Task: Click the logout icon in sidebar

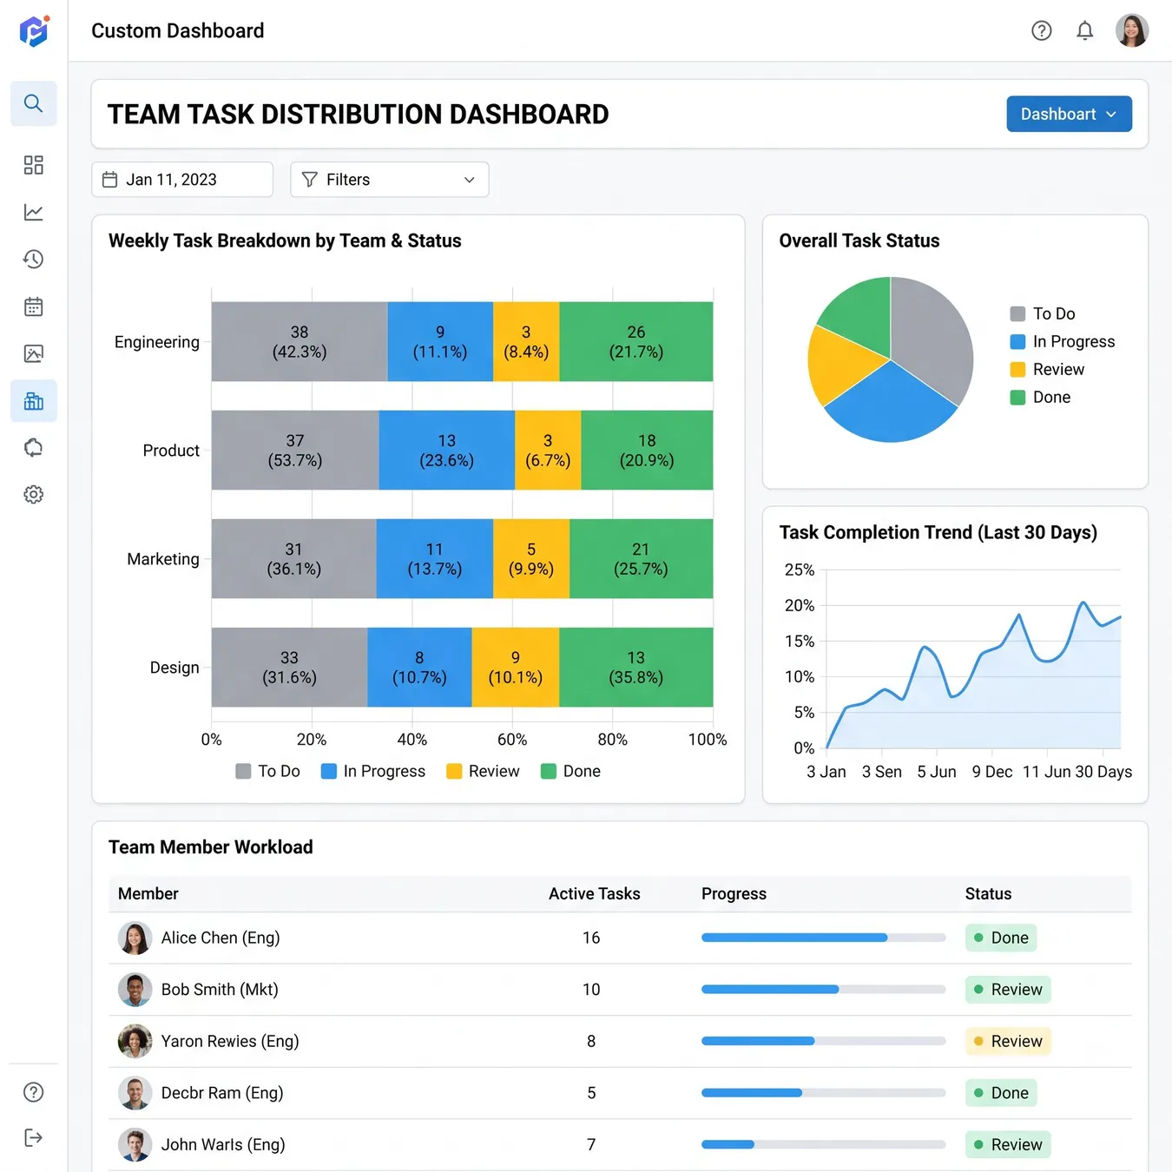Action: click(34, 1138)
